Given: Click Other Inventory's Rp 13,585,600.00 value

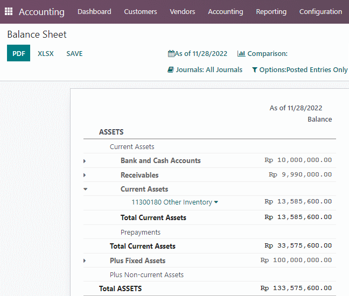Looking at the screenshot, I should [298, 201].
